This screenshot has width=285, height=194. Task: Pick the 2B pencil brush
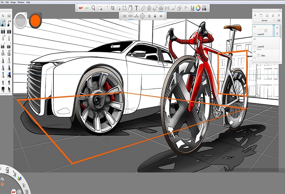coord(3,24)
